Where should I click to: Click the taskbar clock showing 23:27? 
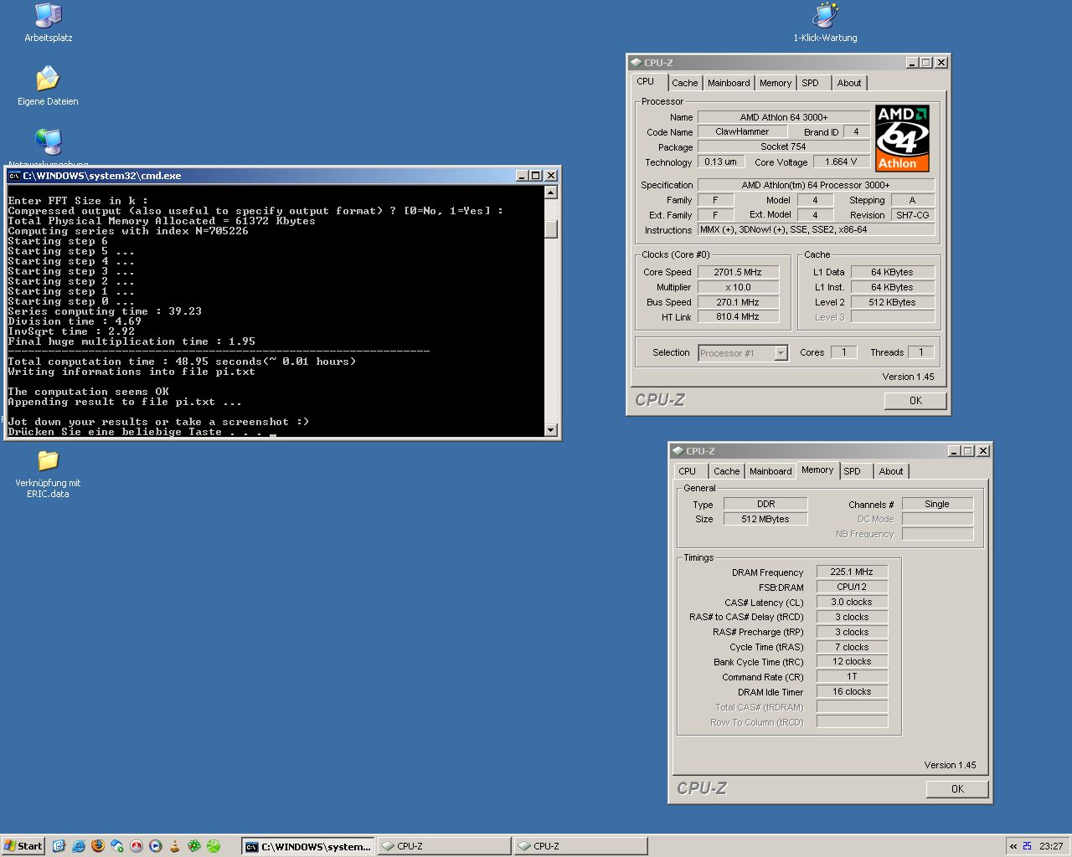tap(1051, 846)
